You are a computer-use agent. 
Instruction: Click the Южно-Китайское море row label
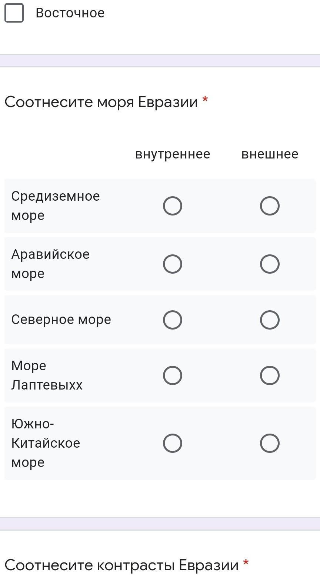pos(46,443)
